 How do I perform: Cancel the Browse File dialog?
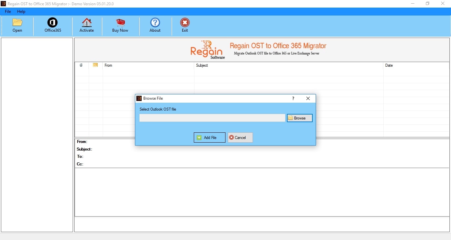point(240,137)
